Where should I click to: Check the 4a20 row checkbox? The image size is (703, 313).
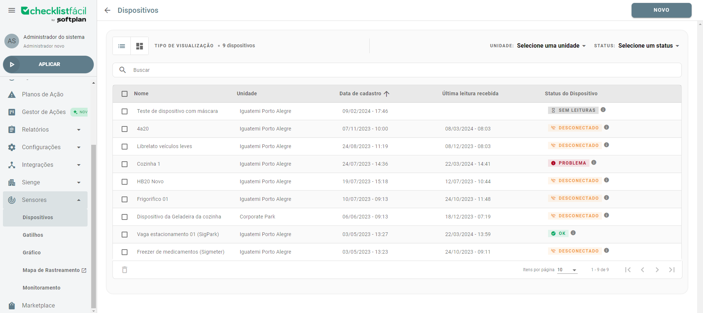coord(125,129)
